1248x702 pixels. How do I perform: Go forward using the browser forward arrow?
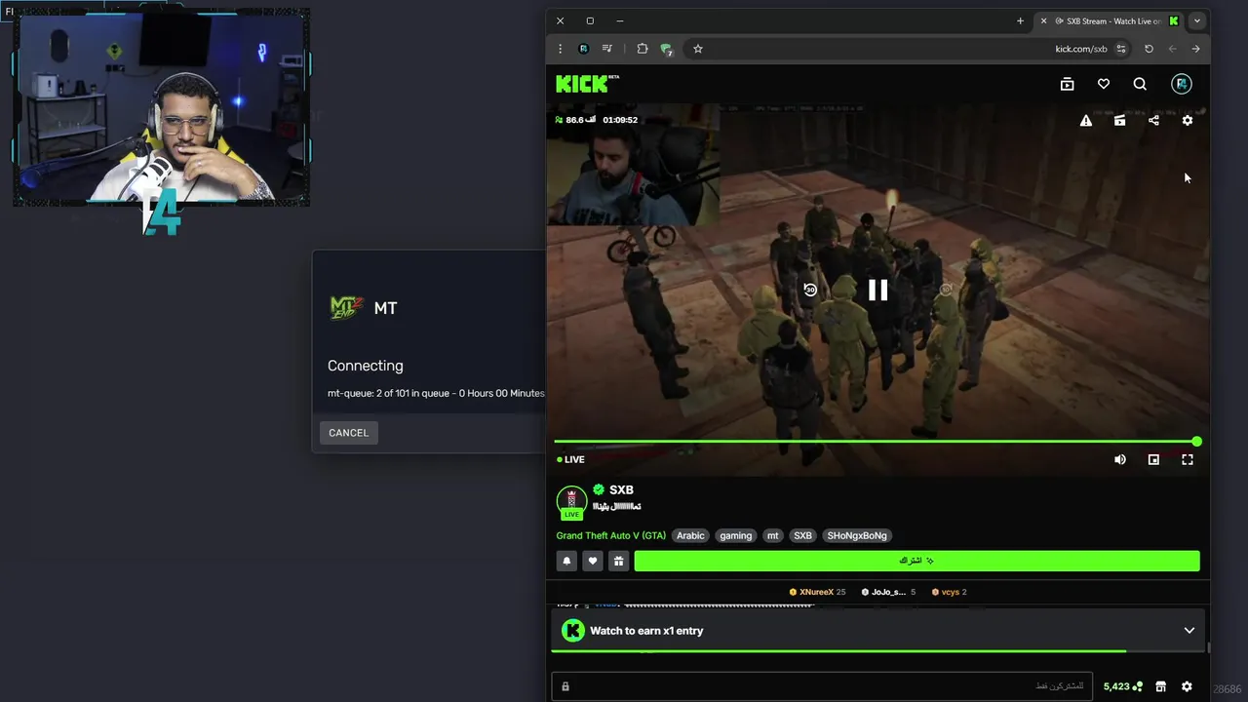pos(1195,49)
